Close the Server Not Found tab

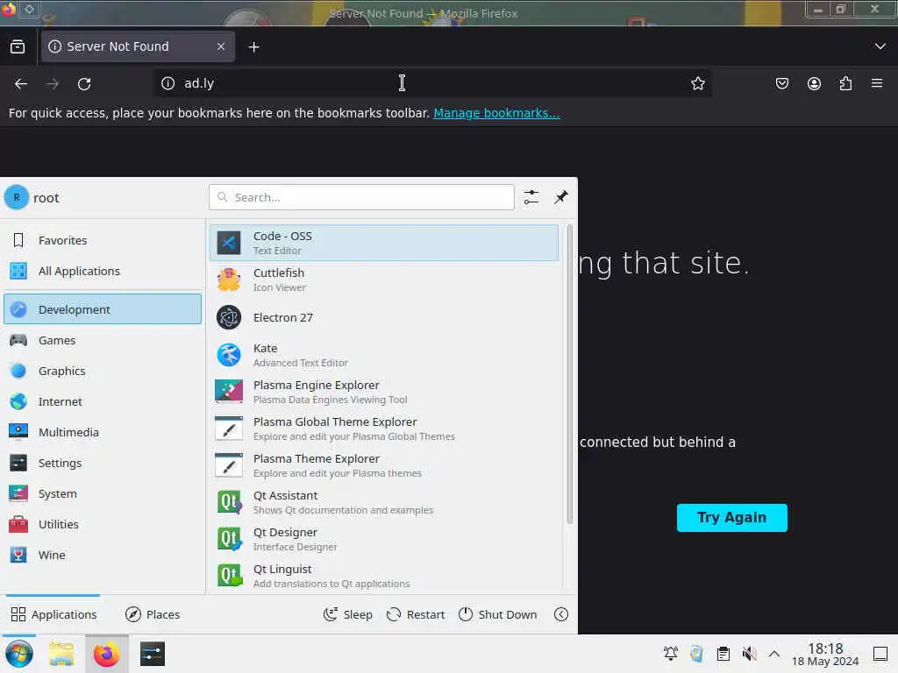(x=221, y=46)
